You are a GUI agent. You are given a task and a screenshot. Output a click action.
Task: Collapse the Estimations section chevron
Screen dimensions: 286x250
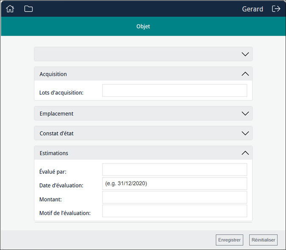(x=245, y=153)
